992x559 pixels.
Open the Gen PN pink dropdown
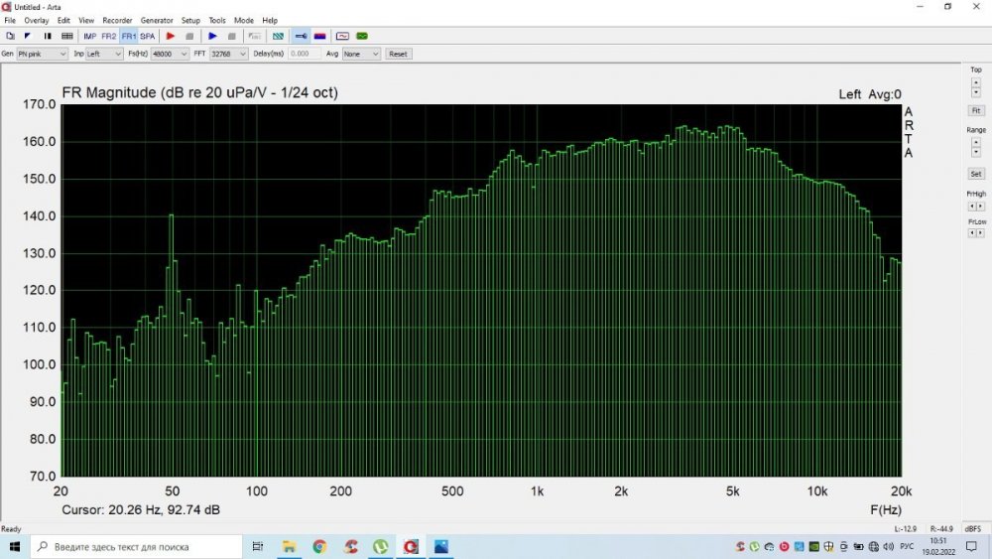42,54
